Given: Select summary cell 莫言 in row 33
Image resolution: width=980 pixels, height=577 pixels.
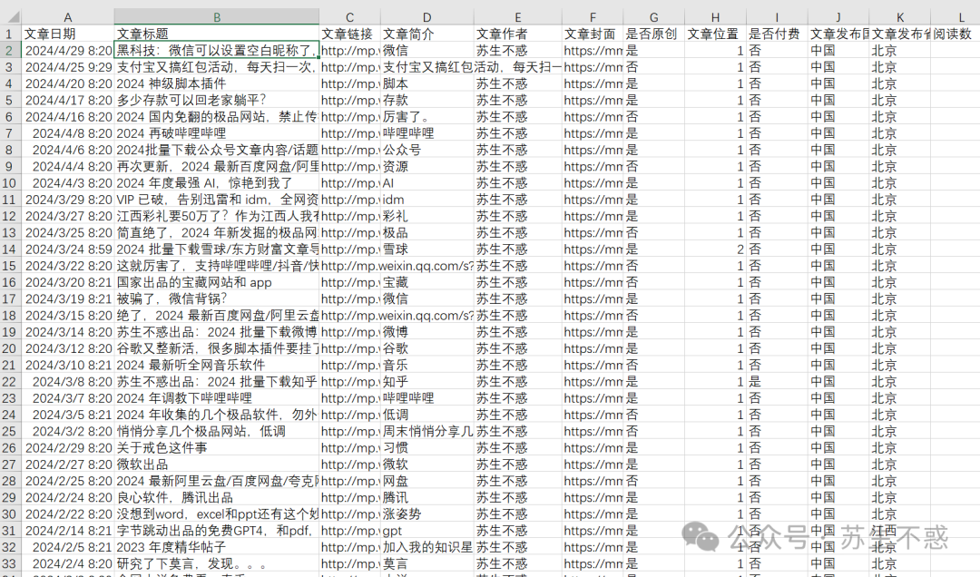Looking at the screenshot, I should pyautogui.click(x=426, y=564).
